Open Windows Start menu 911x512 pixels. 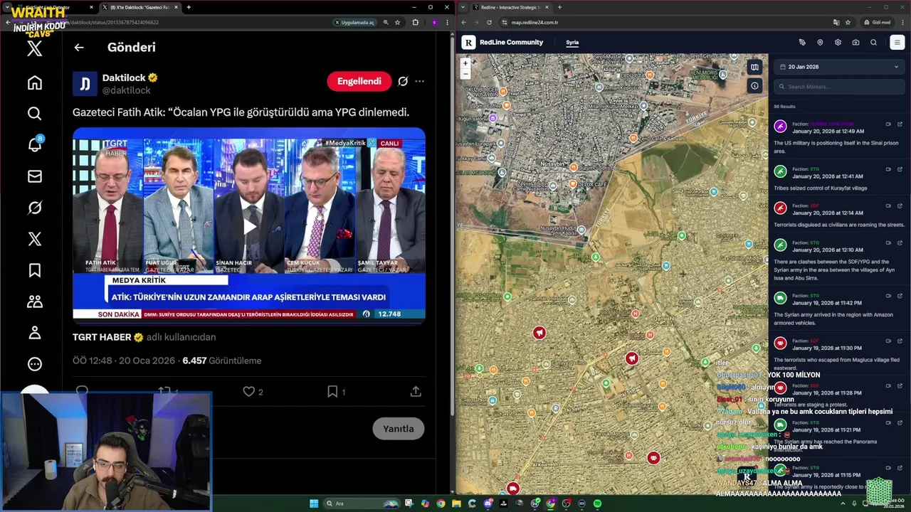[x=314, y=503]
